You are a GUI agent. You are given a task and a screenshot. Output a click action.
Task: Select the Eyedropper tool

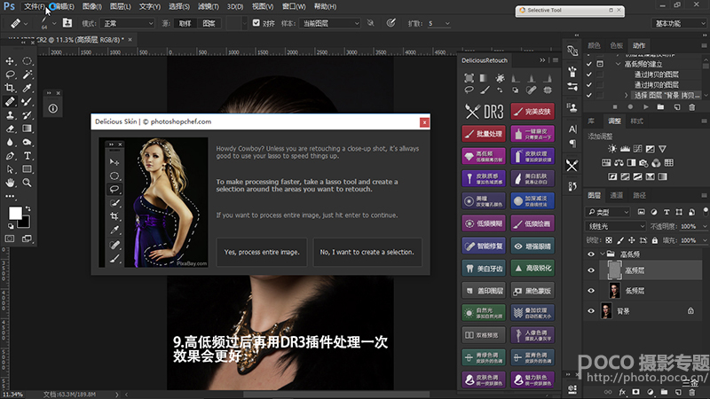point(28,89)
